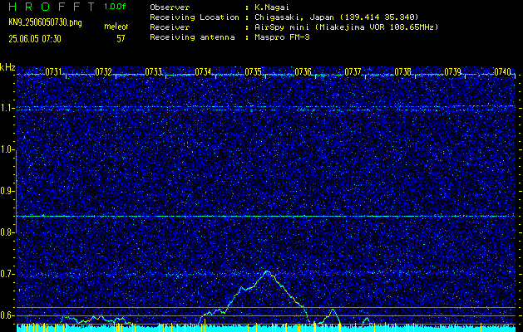Image resolution: width=523 pixels, height=332 pixels.
Task: Click the 0740 time marker
Action: [x=503, y=71]
